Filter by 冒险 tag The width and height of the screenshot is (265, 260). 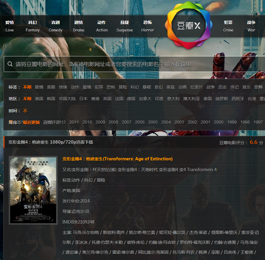(123, 87)
